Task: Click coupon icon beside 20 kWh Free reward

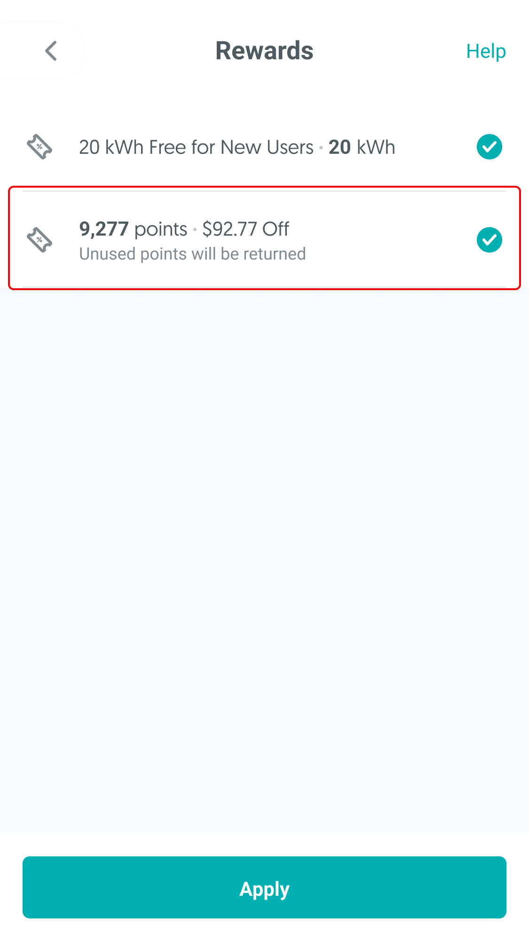Action: click(x=39, y=147)
